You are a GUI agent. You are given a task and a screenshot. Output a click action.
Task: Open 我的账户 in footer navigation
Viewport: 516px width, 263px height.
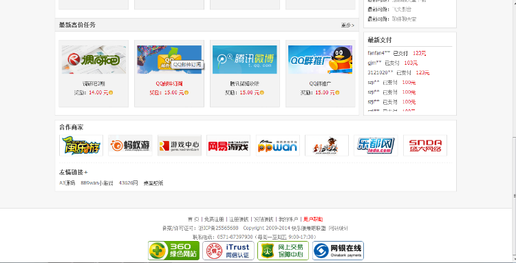coord(288,219)
